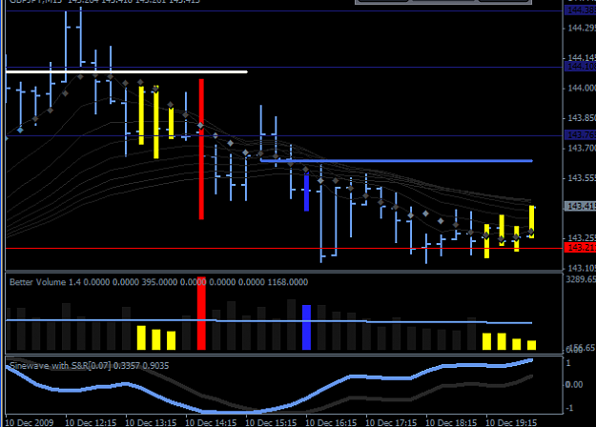The image size is (596, 427).
Task: Select the rightmost yellow Better Volume bar
Action: 531,345
